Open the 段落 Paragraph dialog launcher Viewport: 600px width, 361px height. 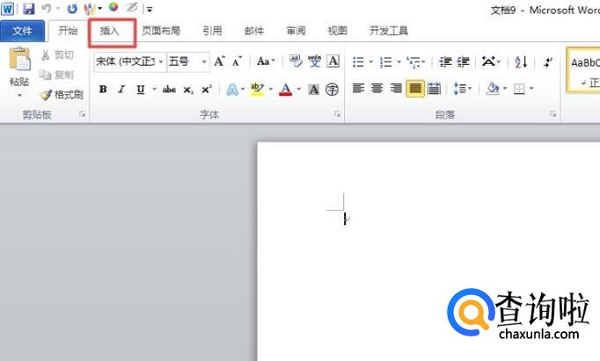[553, 114]
